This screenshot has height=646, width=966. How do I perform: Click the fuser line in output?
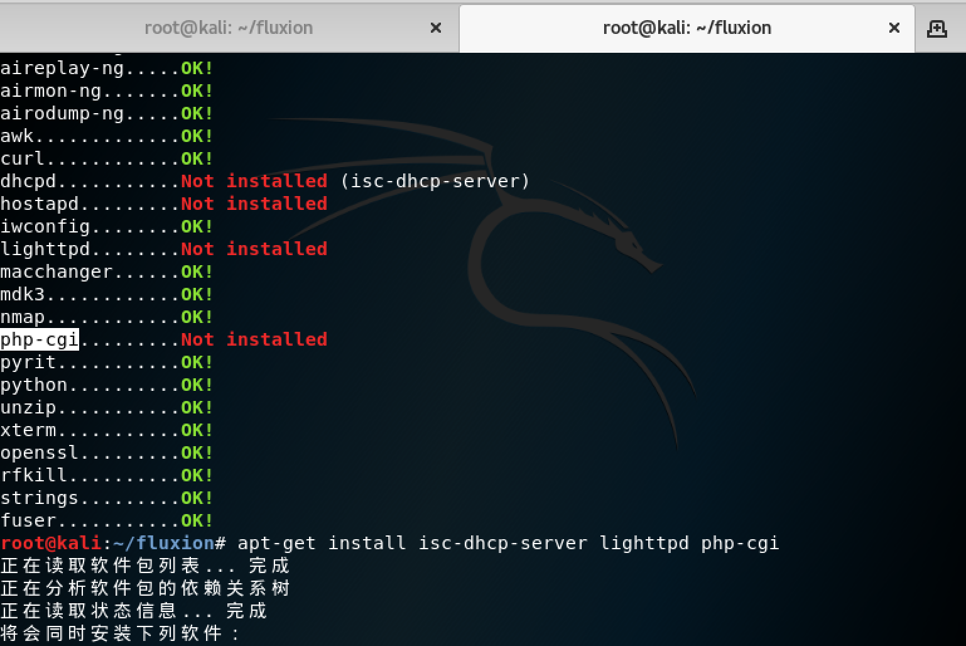tap(28, 521)
